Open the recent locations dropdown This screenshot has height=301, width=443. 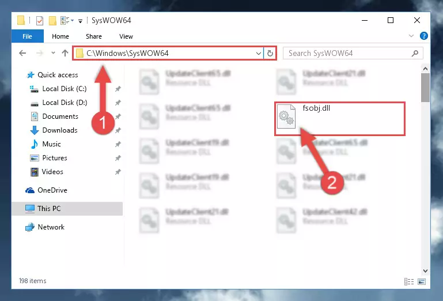coord(53,53)
